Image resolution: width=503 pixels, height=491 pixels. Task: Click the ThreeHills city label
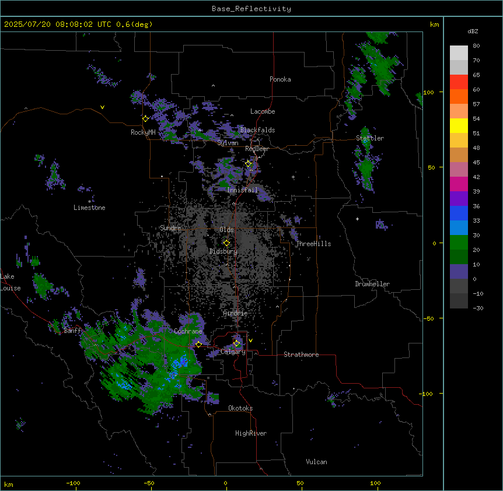point(314,244)
